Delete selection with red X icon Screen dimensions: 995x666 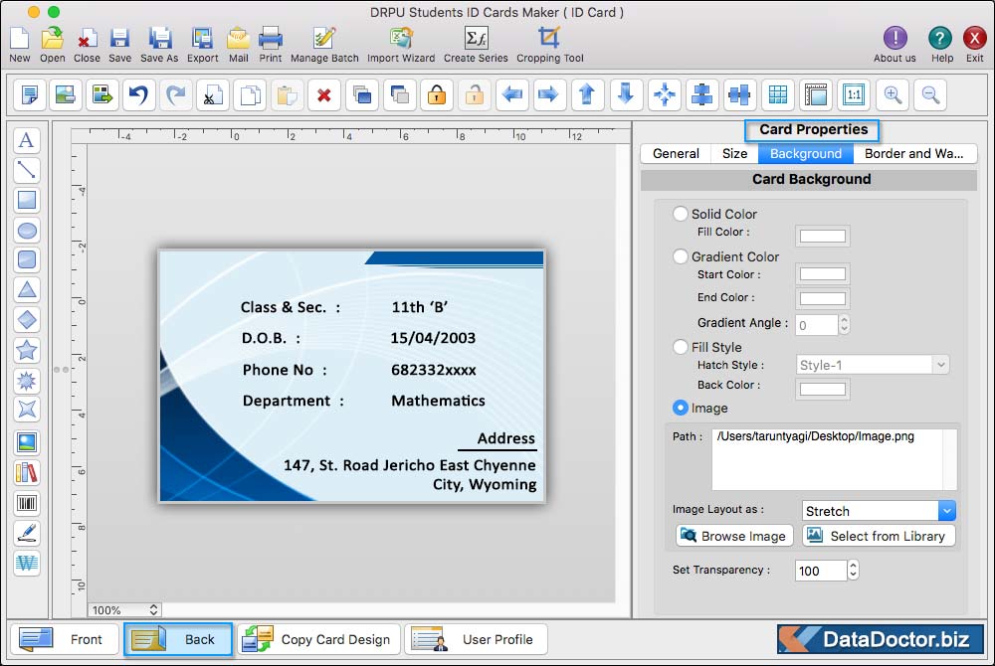tap(324, 95)
